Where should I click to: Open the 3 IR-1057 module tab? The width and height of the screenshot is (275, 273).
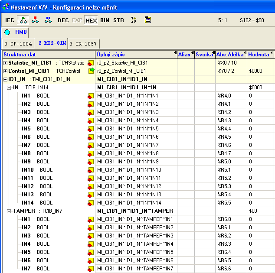pos(83,44)
